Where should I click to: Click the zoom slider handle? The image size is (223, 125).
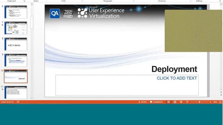click(200, 102)
